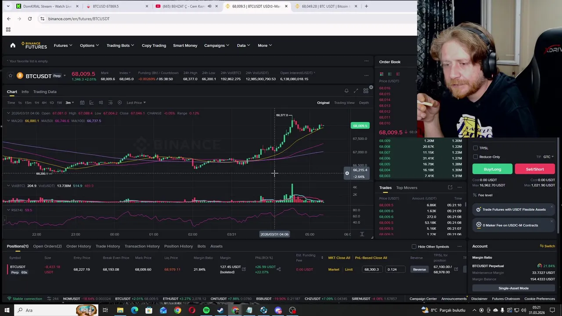Viewport: 562px width, 316px height.
Task: Open chart compare tool icon
Action: click(101, 103)
